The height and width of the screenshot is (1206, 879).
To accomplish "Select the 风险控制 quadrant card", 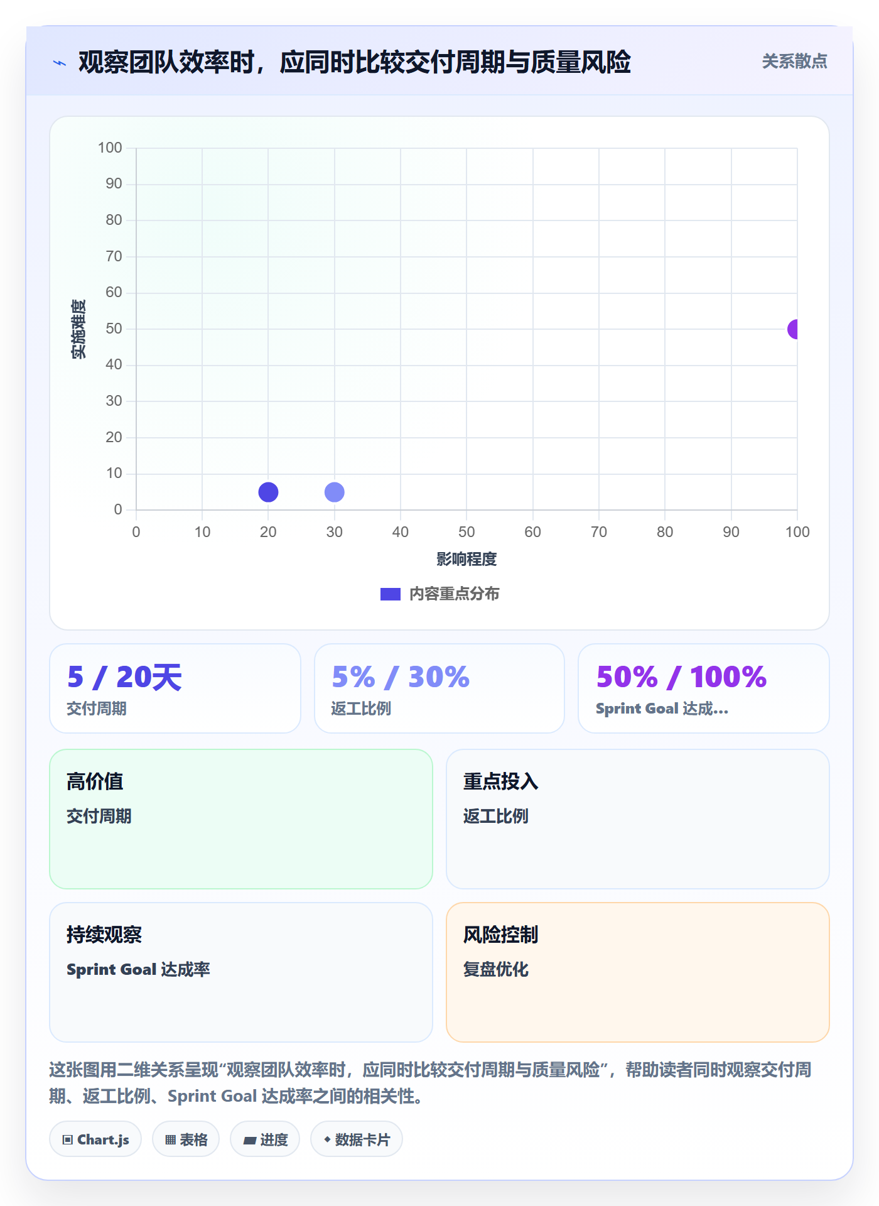I will (638, 972).
